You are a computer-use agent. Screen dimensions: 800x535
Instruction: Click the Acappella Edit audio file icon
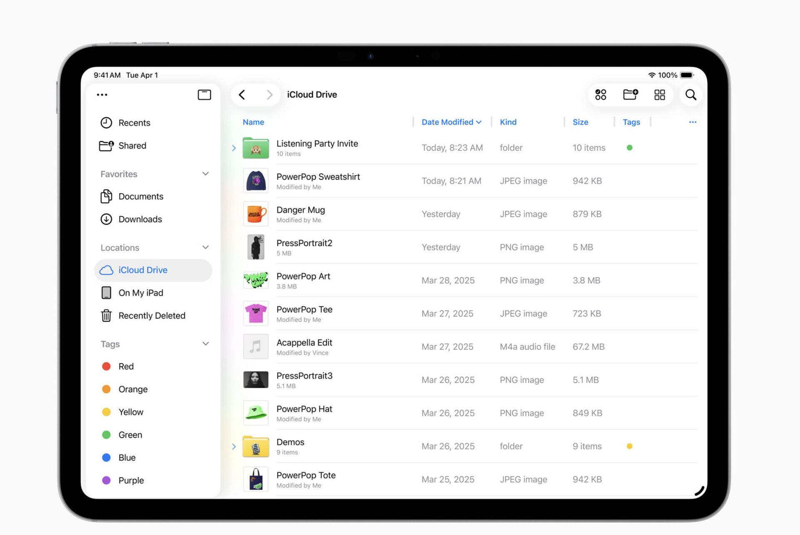255,347
